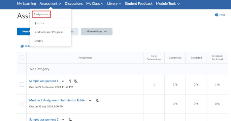Click the New Assignment blue button
Image resolution: width=231 pixels, height=121 pixels.
[x=23, y=32]
